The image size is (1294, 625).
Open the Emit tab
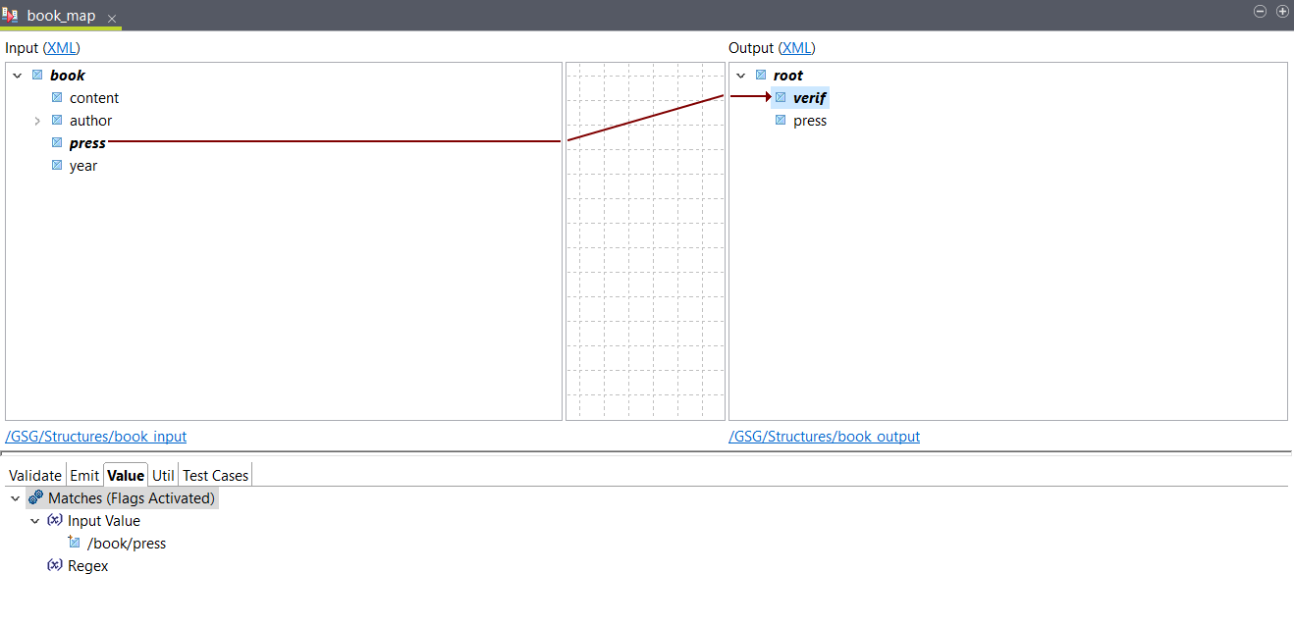click(x=84, y=475)
